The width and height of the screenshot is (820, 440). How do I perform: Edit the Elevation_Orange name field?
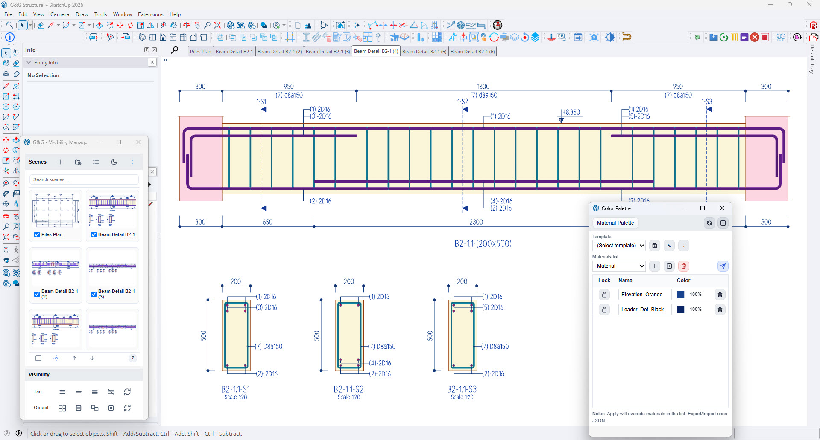click(645, 295)
